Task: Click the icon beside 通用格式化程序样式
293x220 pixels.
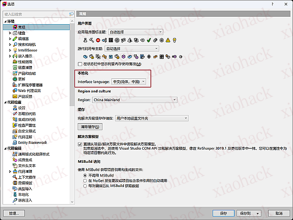Action: point(15,154)
